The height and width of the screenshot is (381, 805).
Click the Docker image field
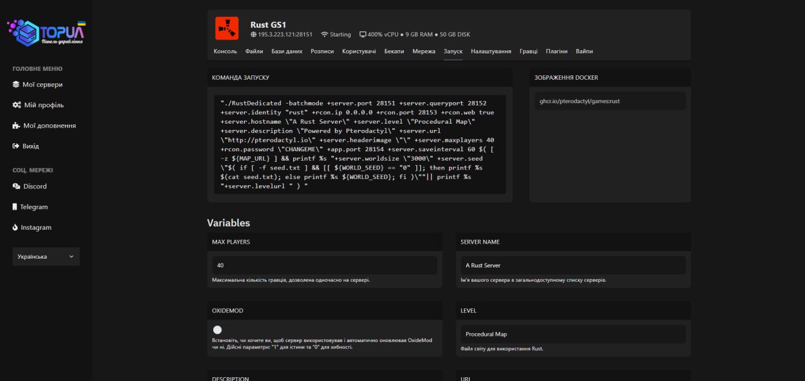tap(609, 101)
